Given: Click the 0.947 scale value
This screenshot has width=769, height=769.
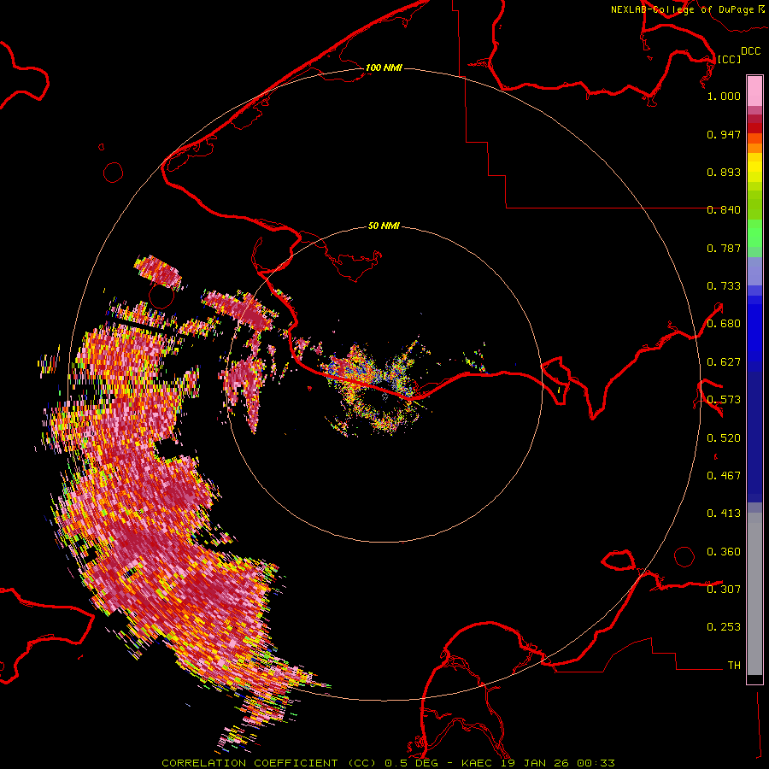Looking at the screenshot, I should click(x=724, y=134).
